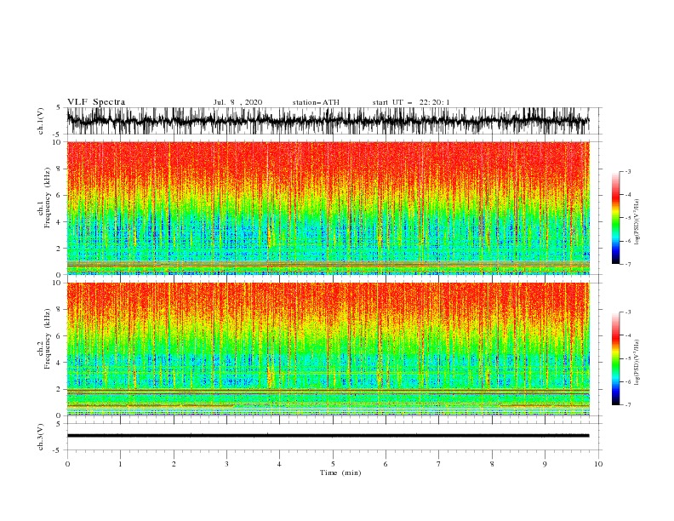674x521 pixels.
Task: Click the color bar beside ch.2 spectrogram
Action: click(615, 358)
